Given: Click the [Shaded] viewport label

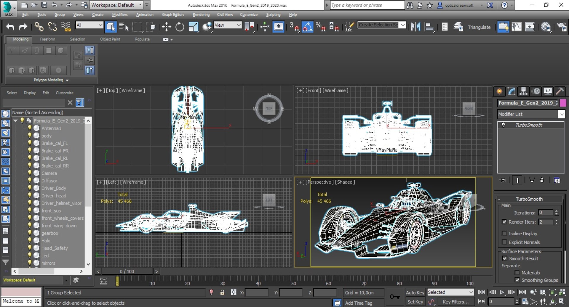Looking at the screenshot, I should tap(345, 182).
